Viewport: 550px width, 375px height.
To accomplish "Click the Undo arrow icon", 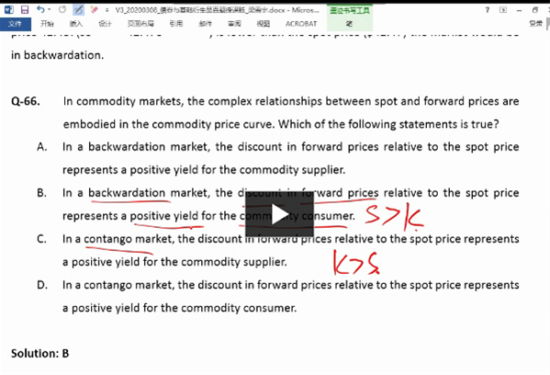I will (40, 9).
